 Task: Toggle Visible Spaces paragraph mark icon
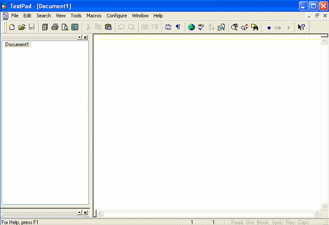pyautogui.click(x=178, y=27)
